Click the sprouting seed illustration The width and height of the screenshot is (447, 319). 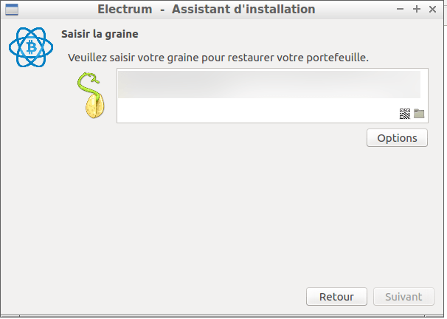[91, 95]
